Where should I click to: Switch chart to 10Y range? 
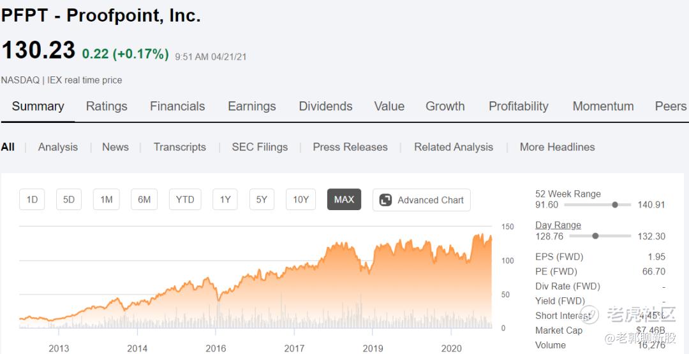click(300, 200)
